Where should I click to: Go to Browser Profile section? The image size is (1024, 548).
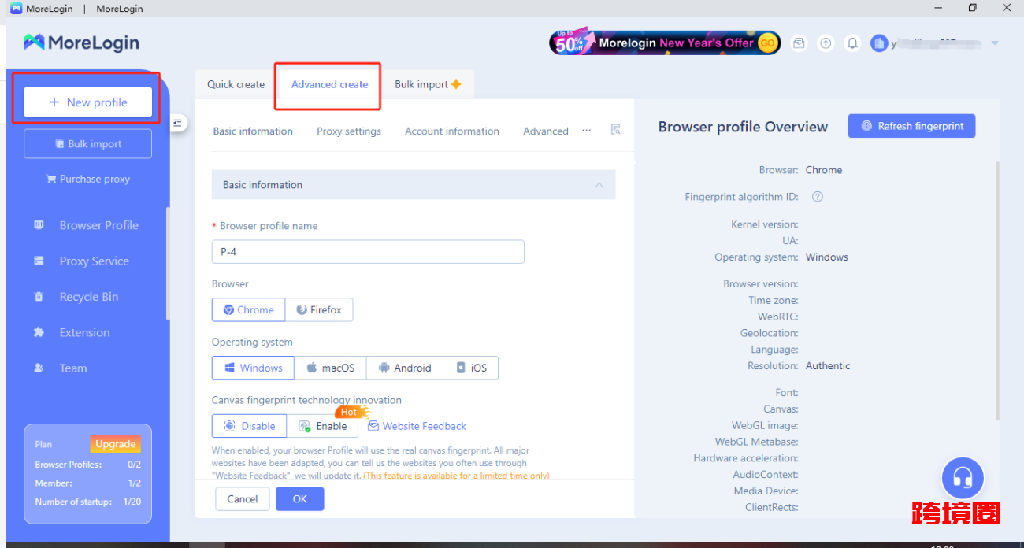98,225
